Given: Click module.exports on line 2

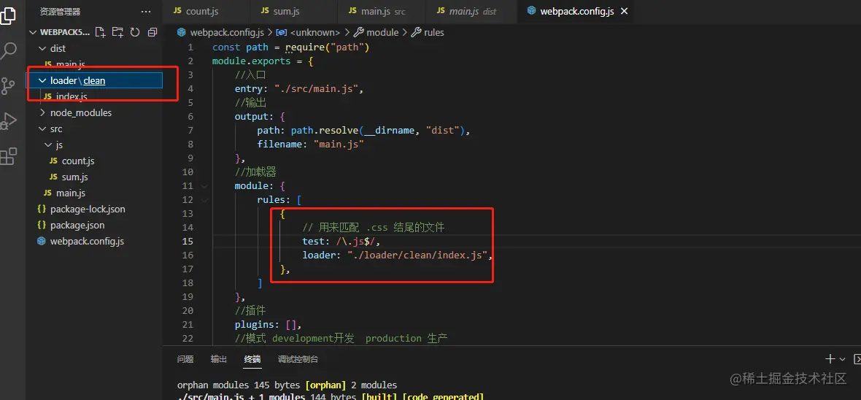Looking at the screenshot, I should (252, 61).
